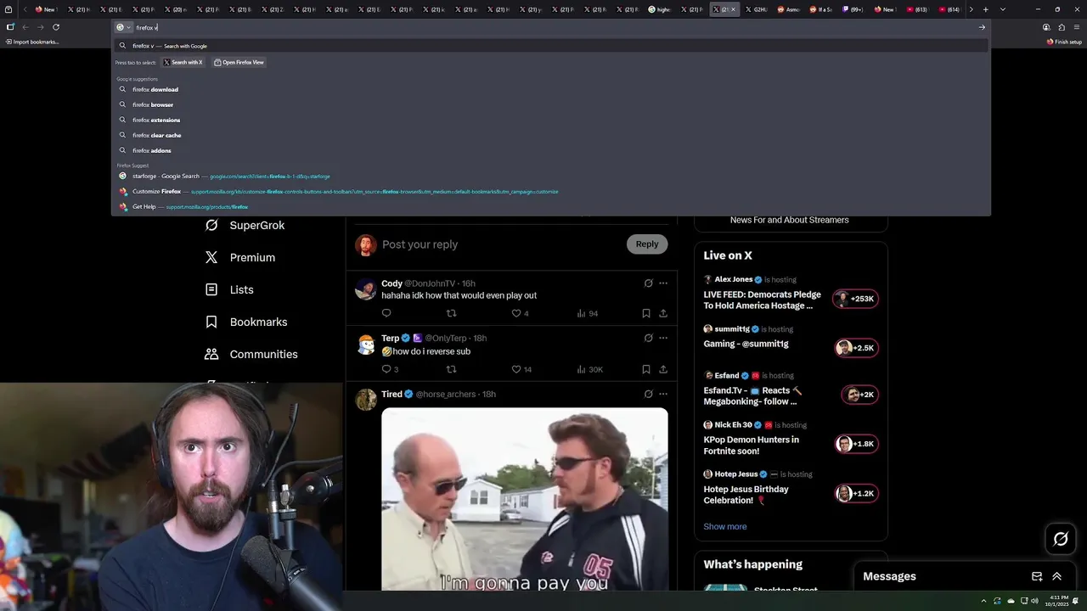View analytics on Cody's comment

click(587, 313)
